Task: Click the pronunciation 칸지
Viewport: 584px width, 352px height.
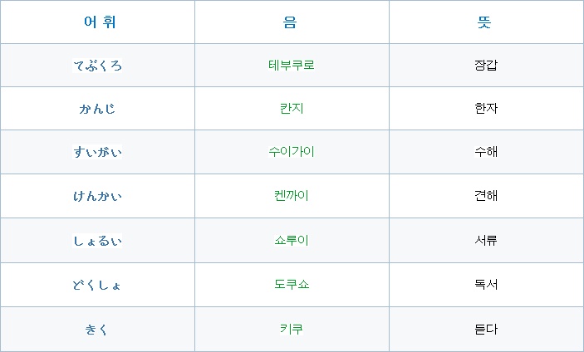Action: coord(292,108)
